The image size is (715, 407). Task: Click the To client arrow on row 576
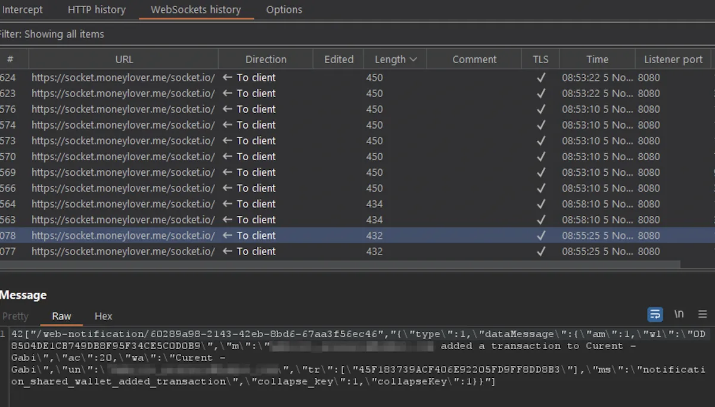227,109
